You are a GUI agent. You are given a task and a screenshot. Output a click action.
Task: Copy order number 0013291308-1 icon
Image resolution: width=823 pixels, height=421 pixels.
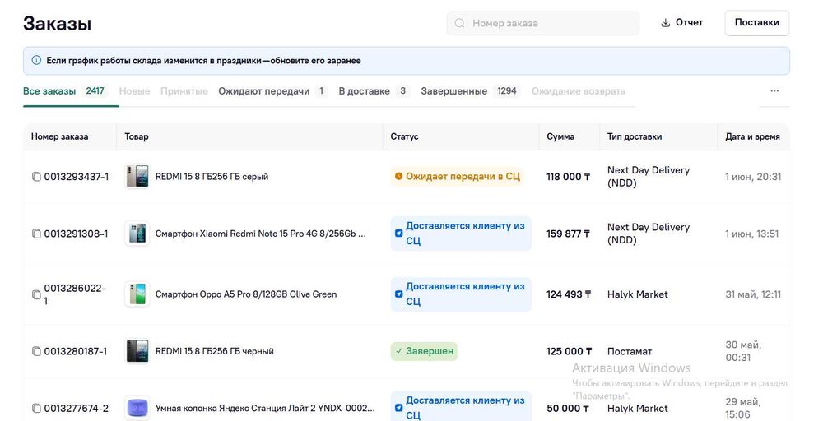click(36, 234)
